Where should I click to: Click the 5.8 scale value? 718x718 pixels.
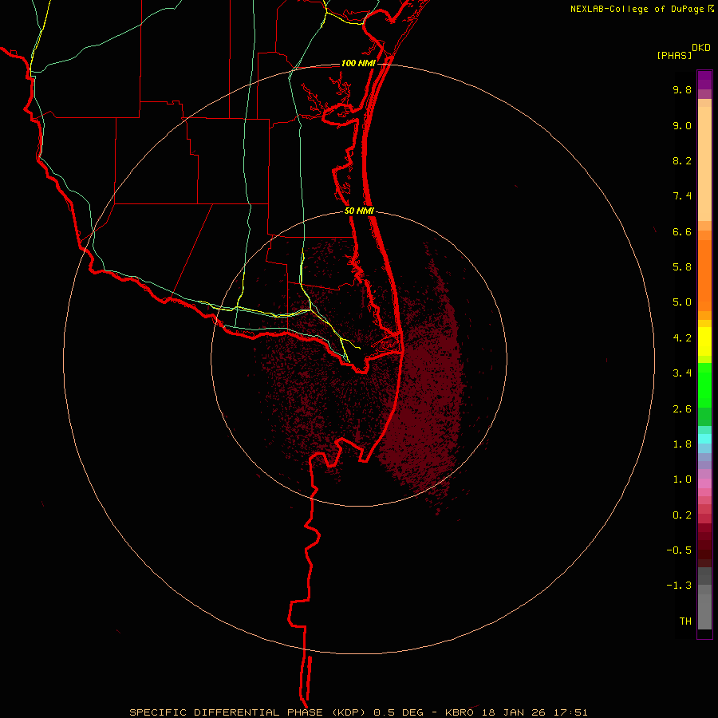click(x=682, y=267)
